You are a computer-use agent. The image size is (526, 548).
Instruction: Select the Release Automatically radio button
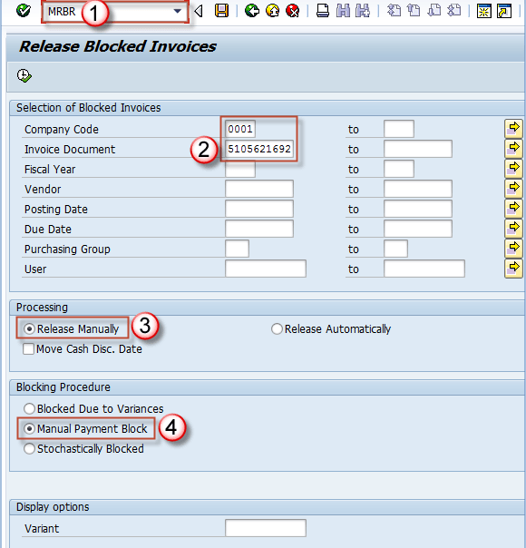coord(277,328)
